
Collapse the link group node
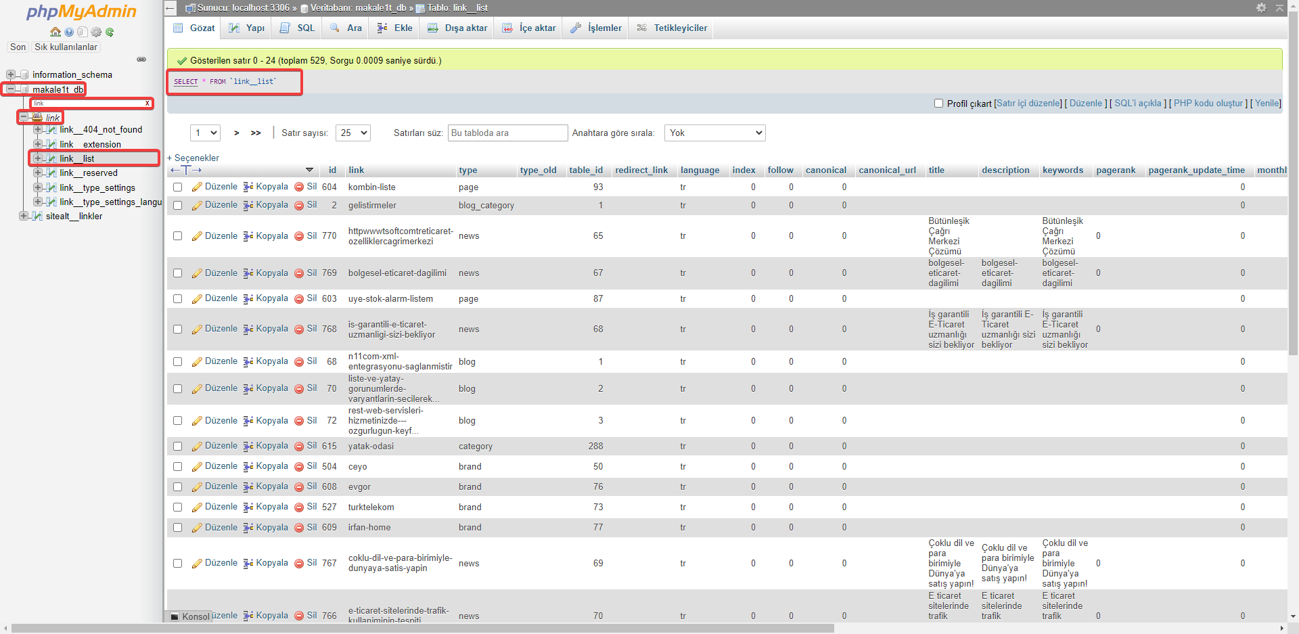pyautogui.click(x=24, y=117)
